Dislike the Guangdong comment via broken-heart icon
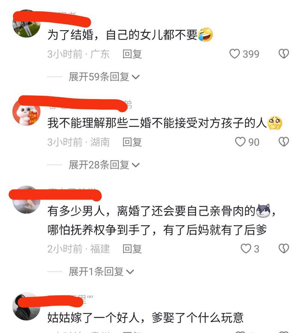Image resolution: width=305 pixels, height=333 pixels. (x=284, y=54)
